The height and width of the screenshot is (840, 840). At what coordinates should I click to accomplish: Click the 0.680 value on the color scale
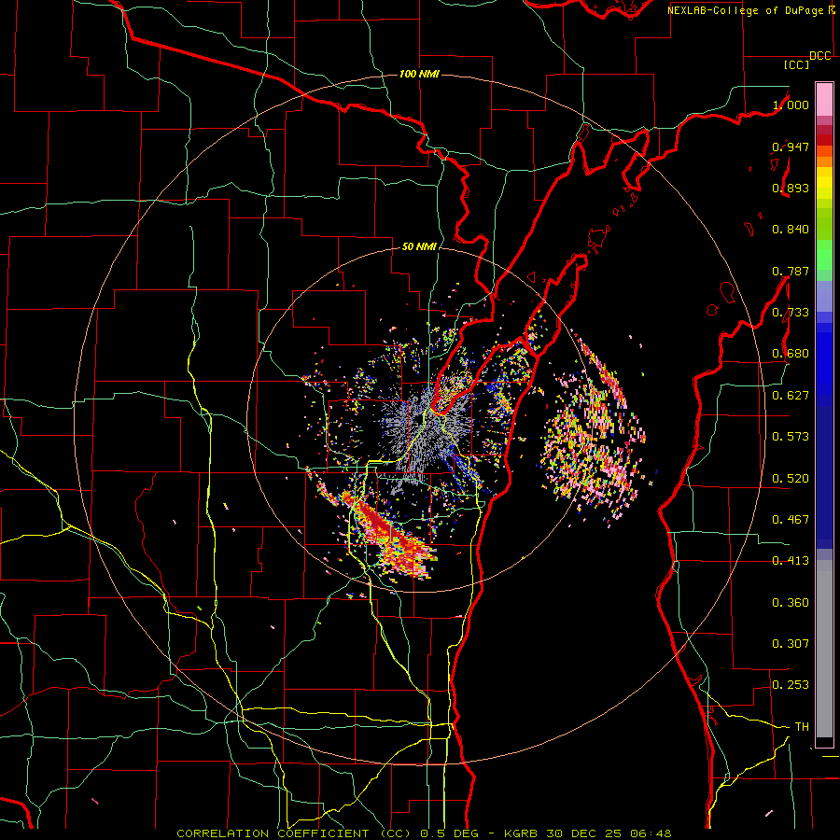click(x=791, y=354)
